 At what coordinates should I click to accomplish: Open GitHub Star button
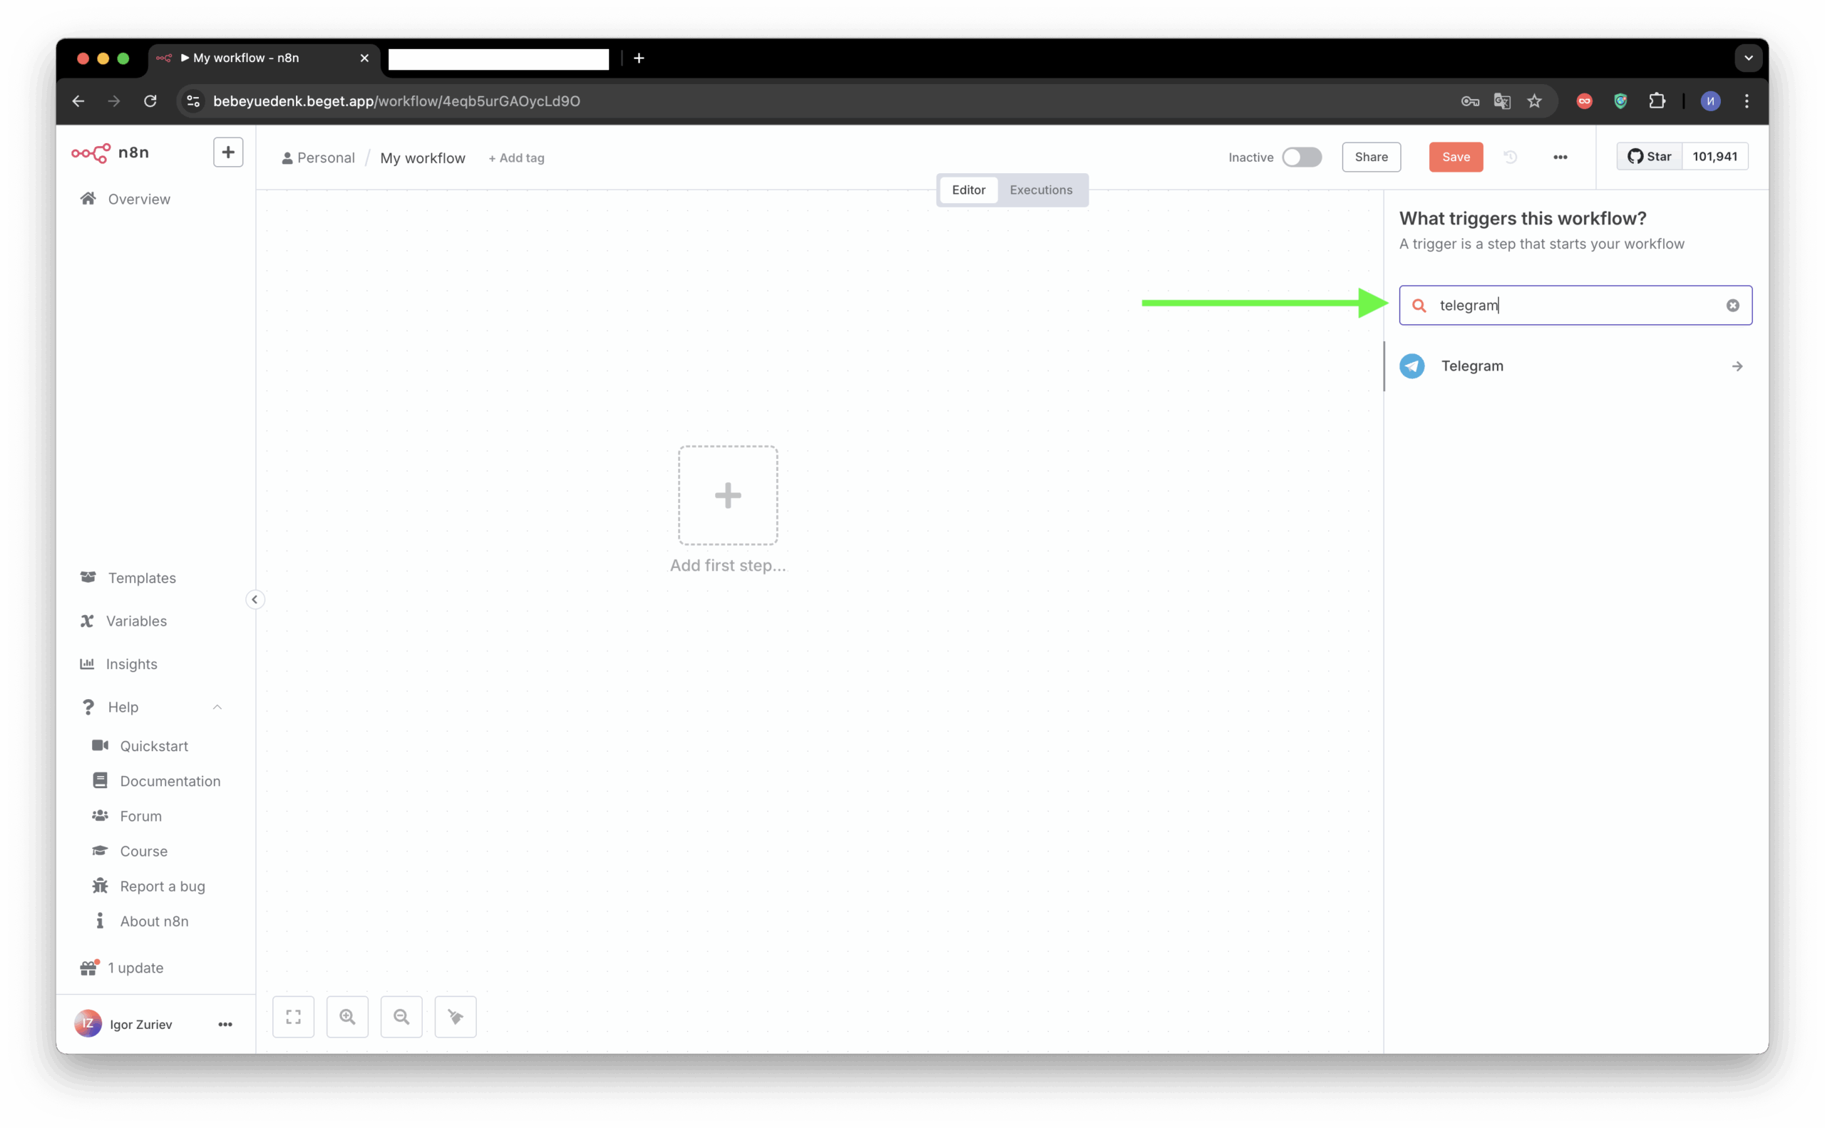point(1650,157)
